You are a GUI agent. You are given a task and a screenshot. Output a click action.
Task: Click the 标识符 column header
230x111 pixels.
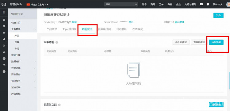[108, 52]
